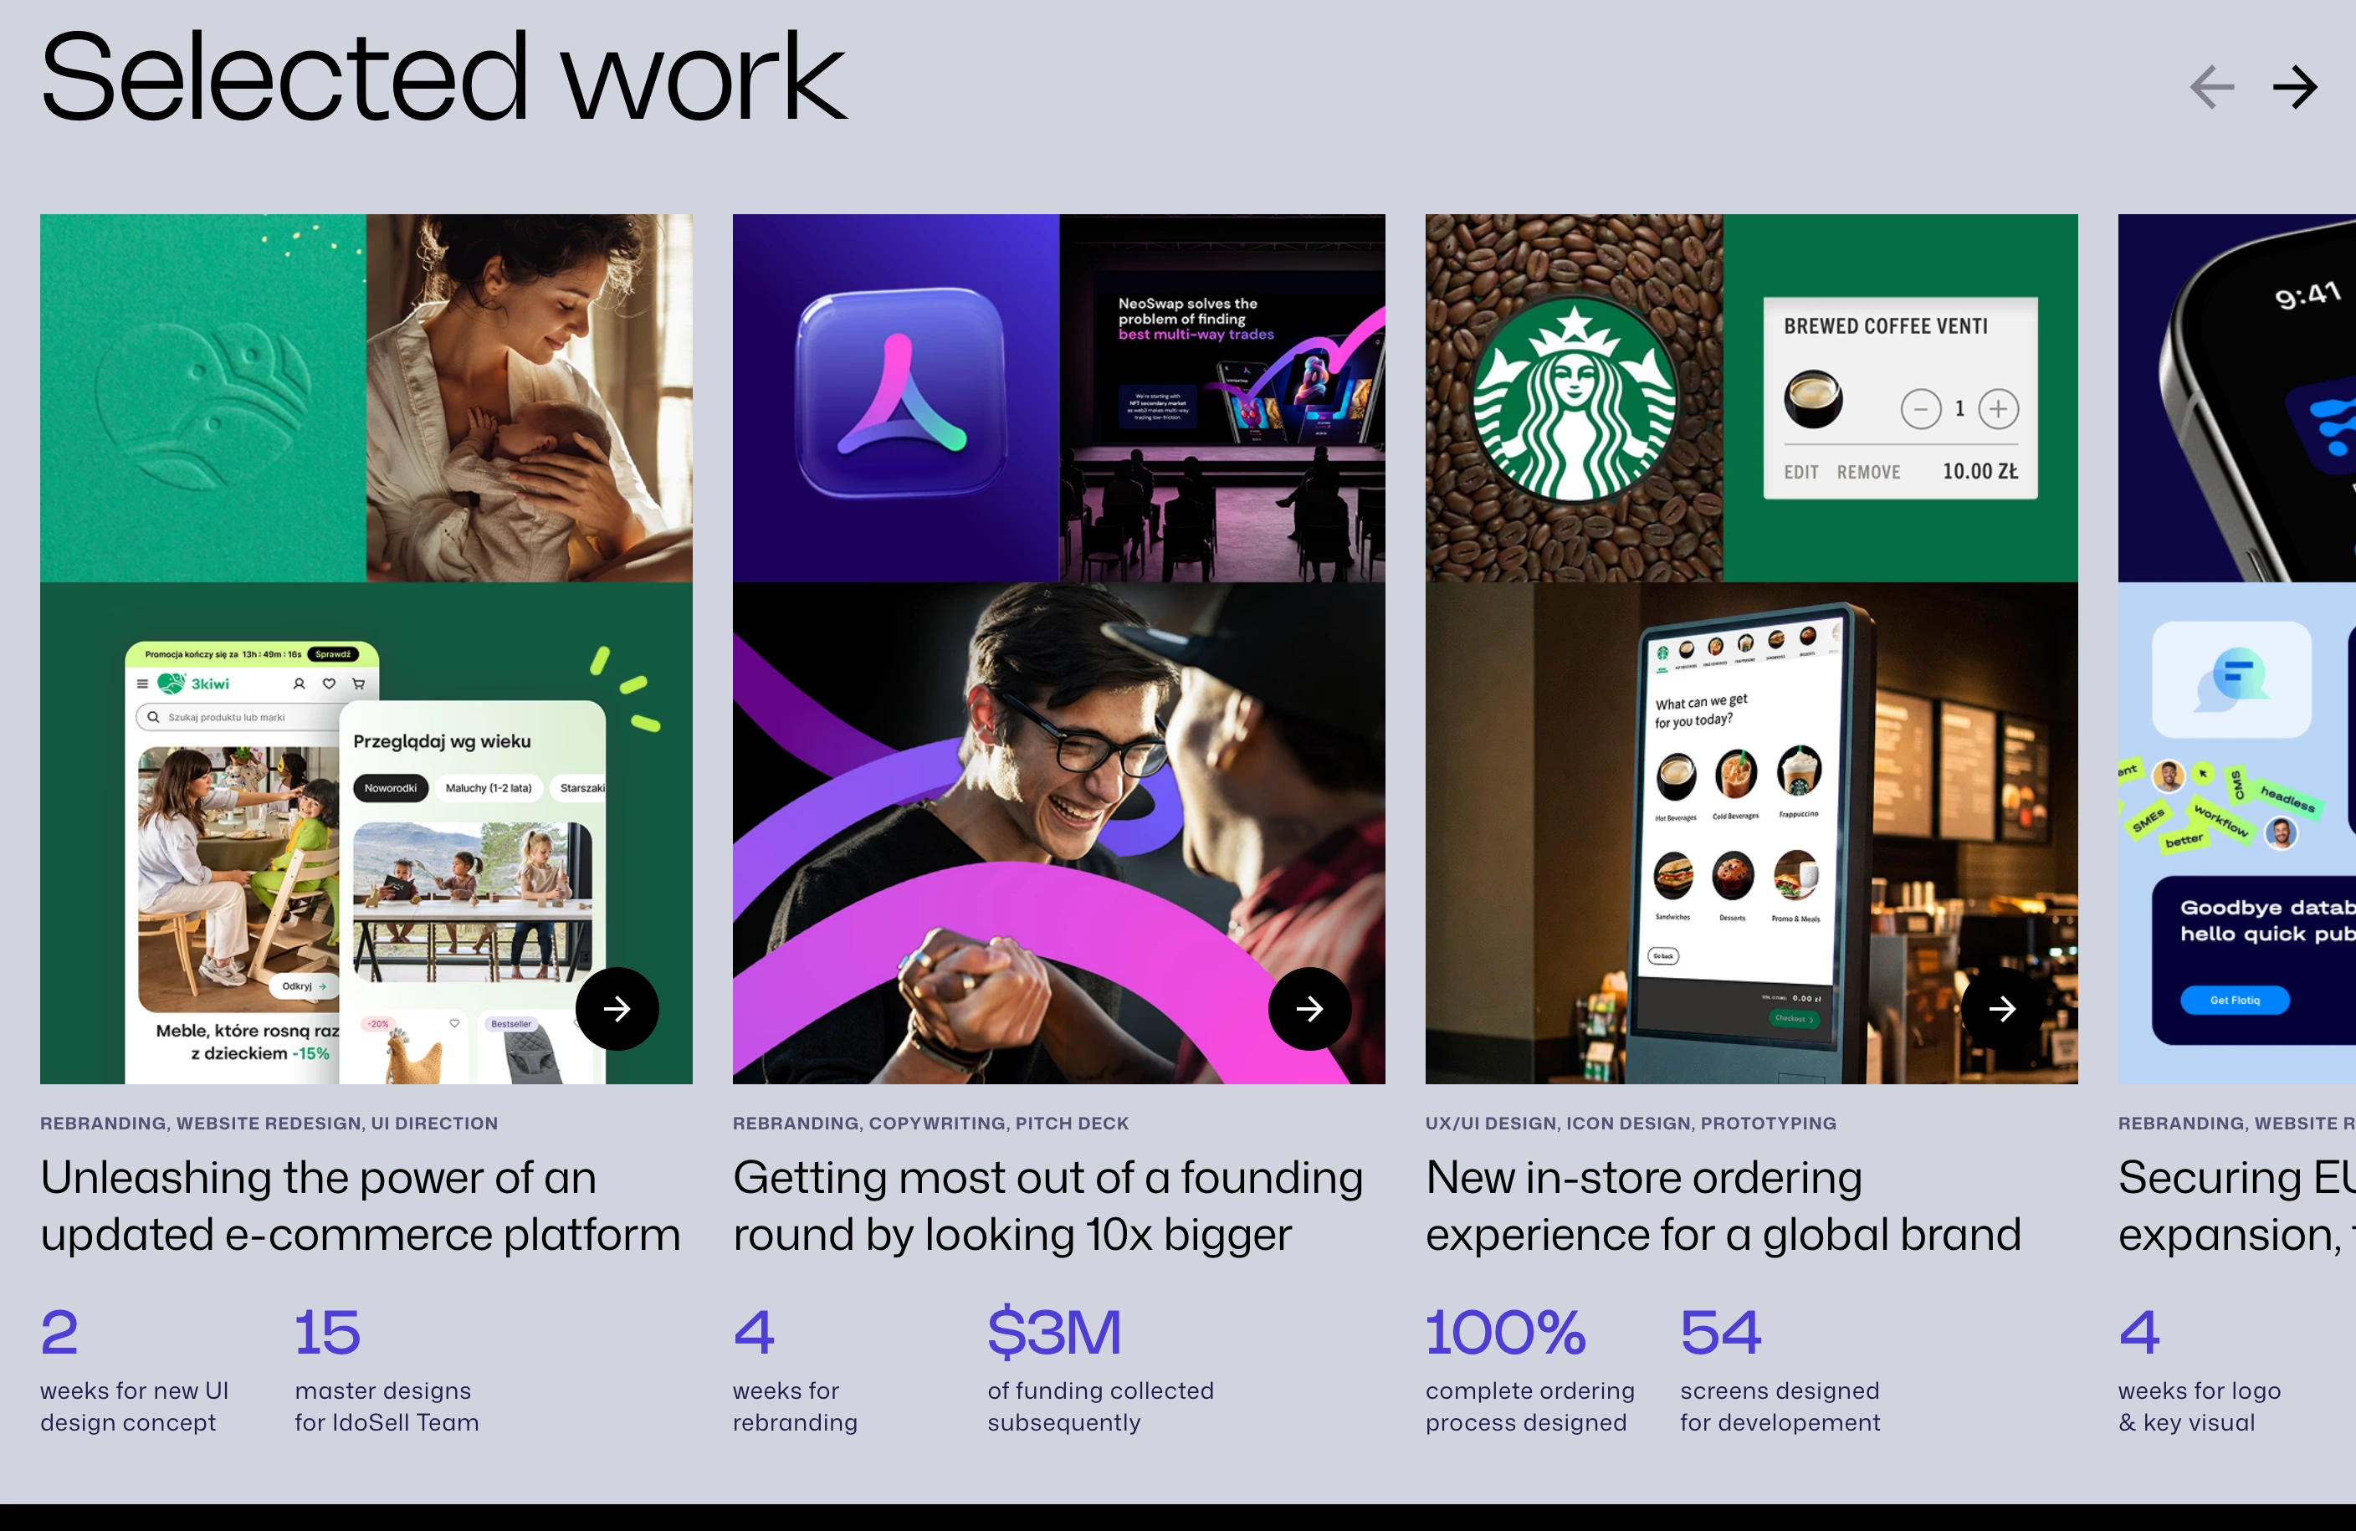Click 'screens designed for developement' caption
This screenshot has height=1531, width=2356.
pos(1780,1406)
